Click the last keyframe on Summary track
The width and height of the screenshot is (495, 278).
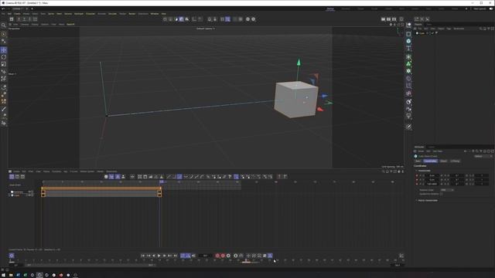pos(160,192)
